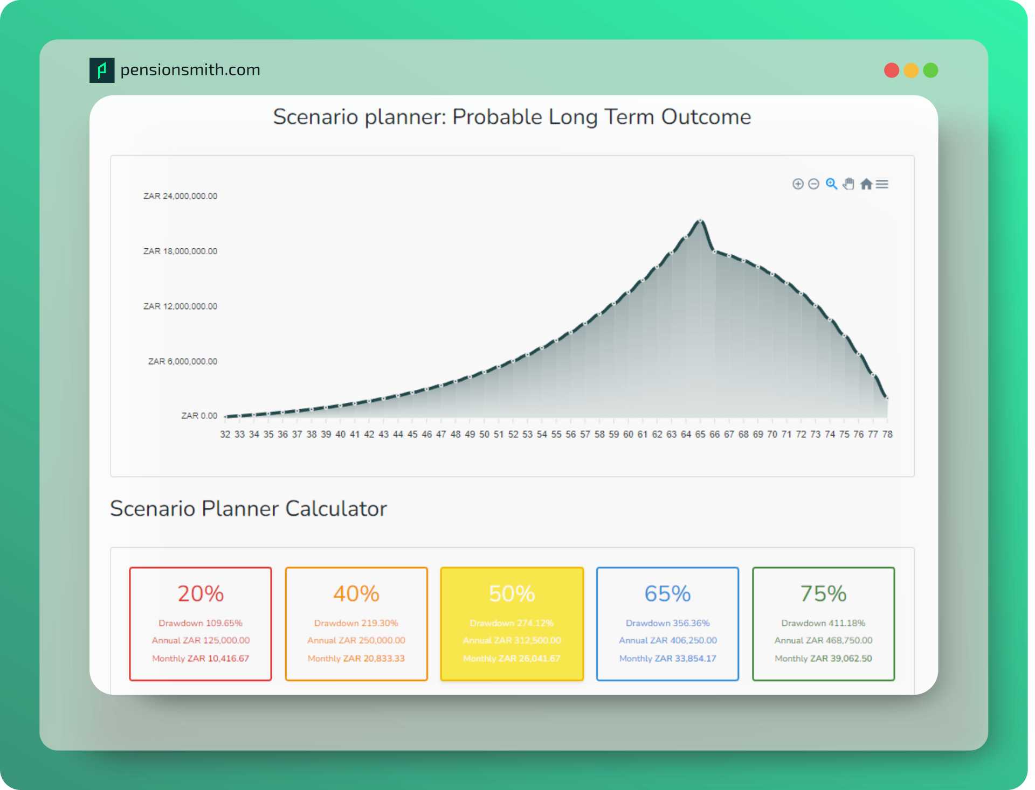Click y-axis label ZAR 0.00
The width and height of the screenshot is (1035, 790).
click(x=199, y=416)
